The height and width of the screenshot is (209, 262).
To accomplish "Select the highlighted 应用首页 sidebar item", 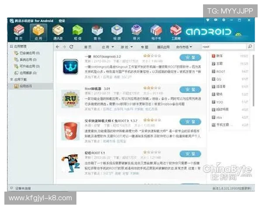I will point(31,86).
